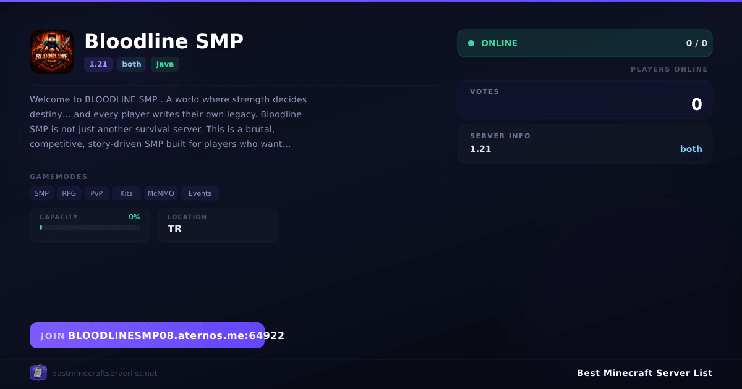The image size is (742, 389).
Task: Select the Java edition badge
Action: click(165, 64)
